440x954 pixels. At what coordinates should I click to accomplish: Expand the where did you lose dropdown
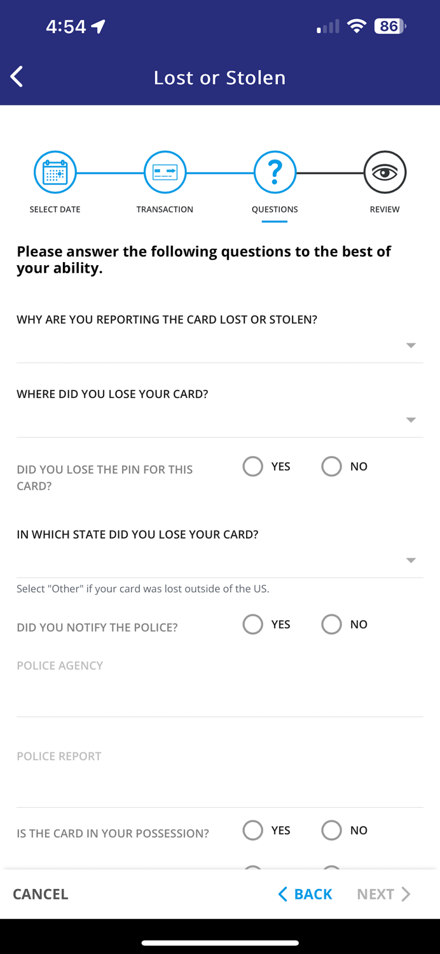[411, 420]
